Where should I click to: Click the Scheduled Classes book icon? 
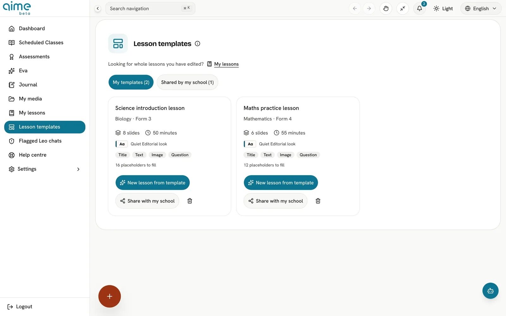tap(12, 43)
